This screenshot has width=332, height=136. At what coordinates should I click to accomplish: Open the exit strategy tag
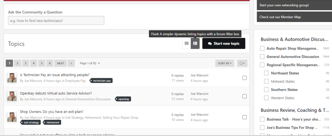[31, 122]
